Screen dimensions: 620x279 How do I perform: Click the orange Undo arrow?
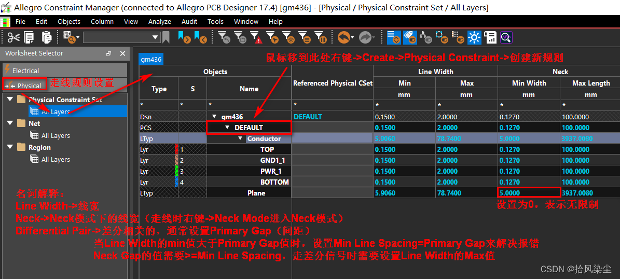343,37
